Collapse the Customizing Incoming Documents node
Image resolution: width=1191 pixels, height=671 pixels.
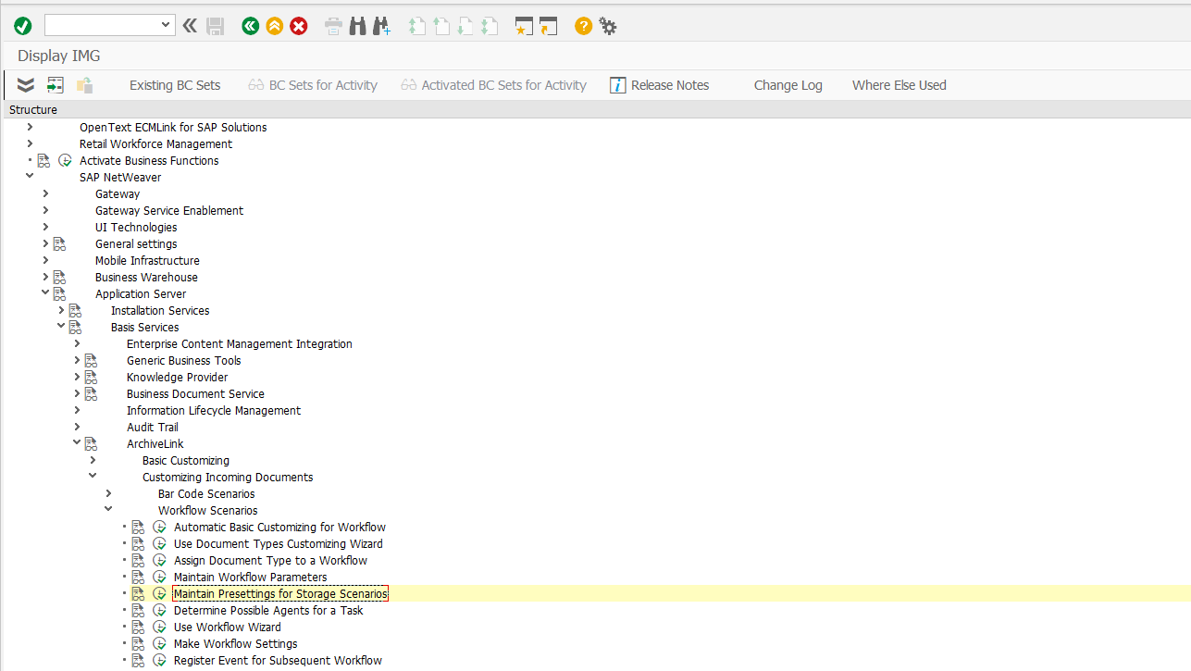click(x=93, y=477)
